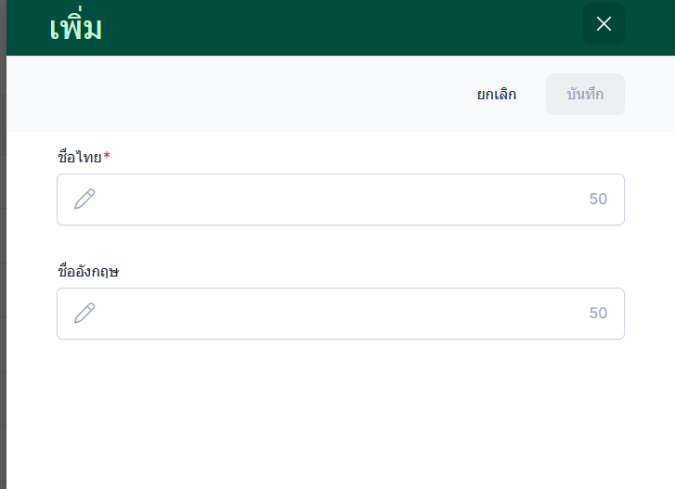Click the dark overlay strip outside the dialog
The width and height of the screenshot is (675, 489).
(3, 278)
